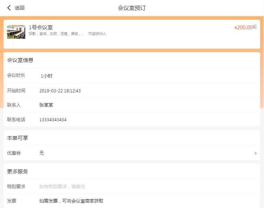This screenshot has width=264, height=208.
Task: Click the 更多服务 section header
Action: (18, 172)
